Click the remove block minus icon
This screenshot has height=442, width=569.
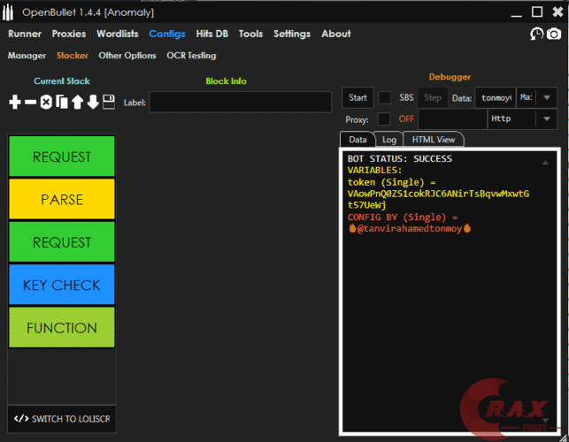(x=30, y=103)
